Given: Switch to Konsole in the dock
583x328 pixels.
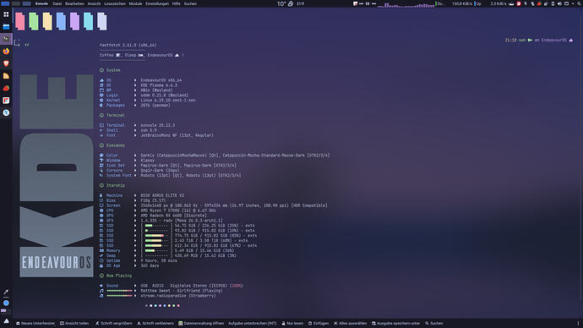Looking at the screenshot, I should (6, 39).
